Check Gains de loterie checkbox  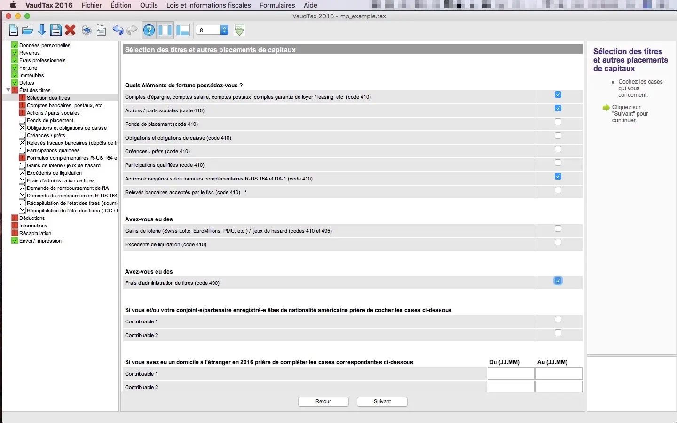[x=558, y=228]
